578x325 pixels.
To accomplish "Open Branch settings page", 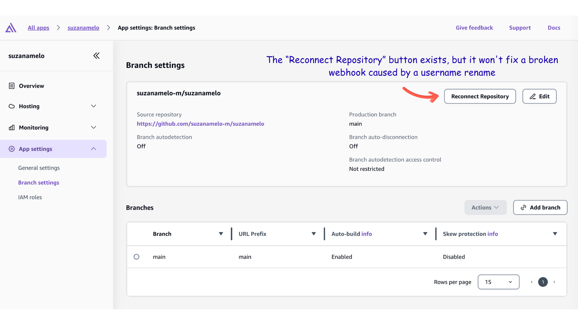I will (x=39, y=183).
